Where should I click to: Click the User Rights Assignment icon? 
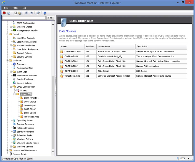14,49
